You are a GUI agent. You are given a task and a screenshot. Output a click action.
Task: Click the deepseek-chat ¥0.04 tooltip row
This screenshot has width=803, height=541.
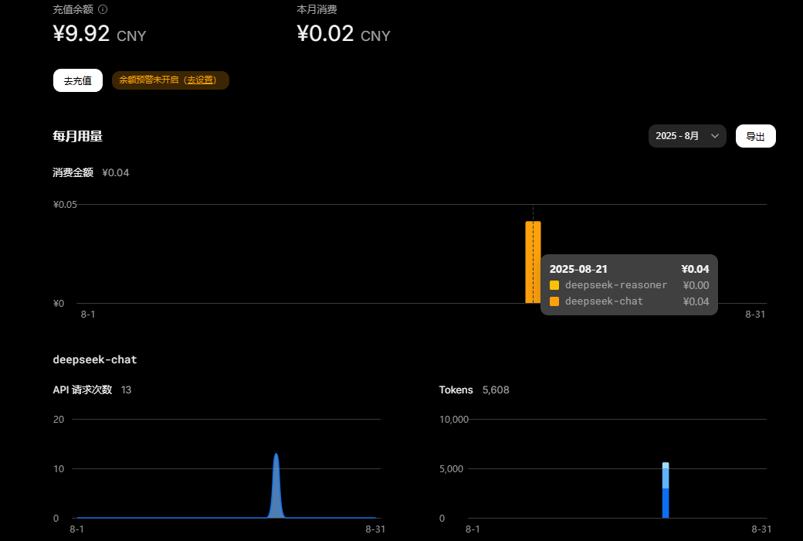629,301
